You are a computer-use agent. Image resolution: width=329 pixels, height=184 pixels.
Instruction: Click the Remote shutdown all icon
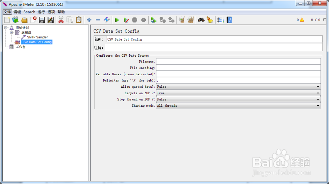[171, 20]
